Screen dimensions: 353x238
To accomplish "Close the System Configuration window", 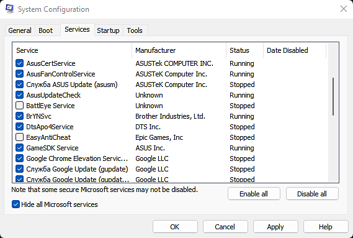I will (x=344, y=9).
